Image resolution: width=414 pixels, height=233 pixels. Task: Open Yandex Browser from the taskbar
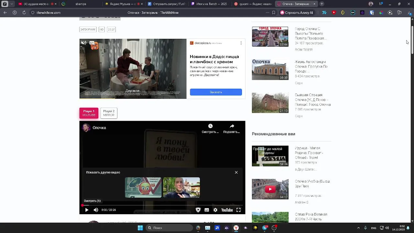[236, 228]
